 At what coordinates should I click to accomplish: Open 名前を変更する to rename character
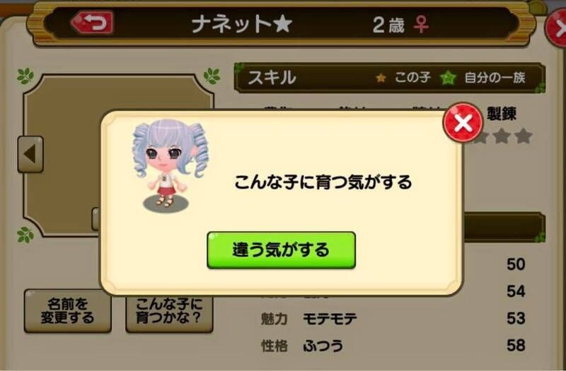pyautogui.click(x=67, y=311)
